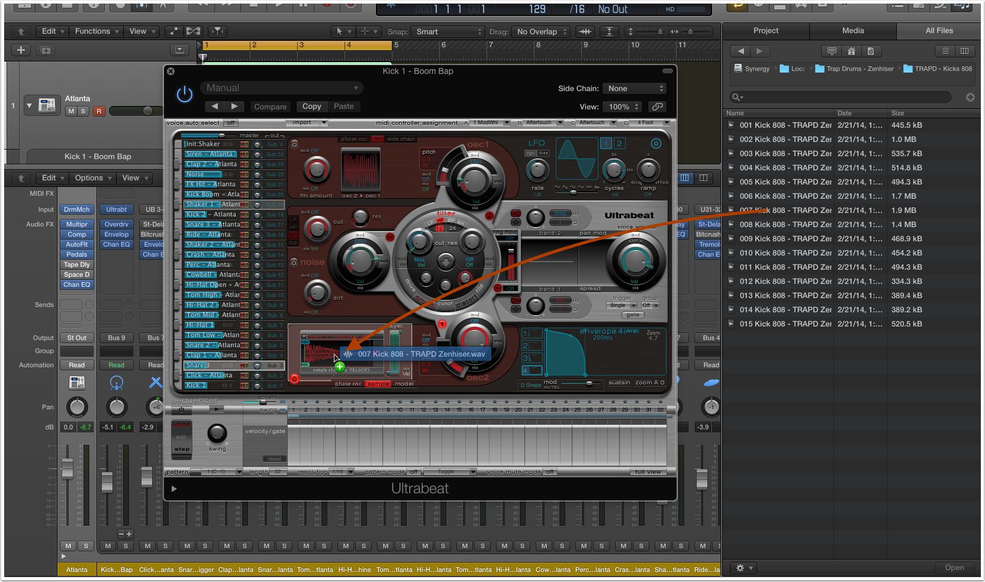Screen dimensions: 985x582
Task: Open project folder location in browser
Action: pyautogui.click(x=871, y=51)
